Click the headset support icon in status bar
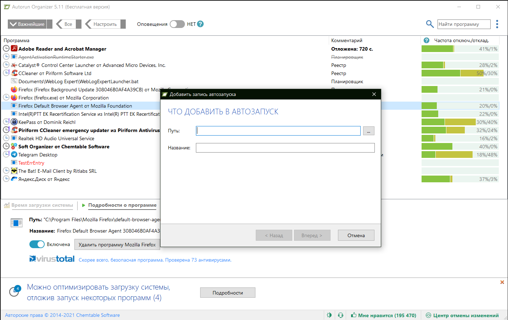Viewport: 508px width, 320px height. pos(340,315)
